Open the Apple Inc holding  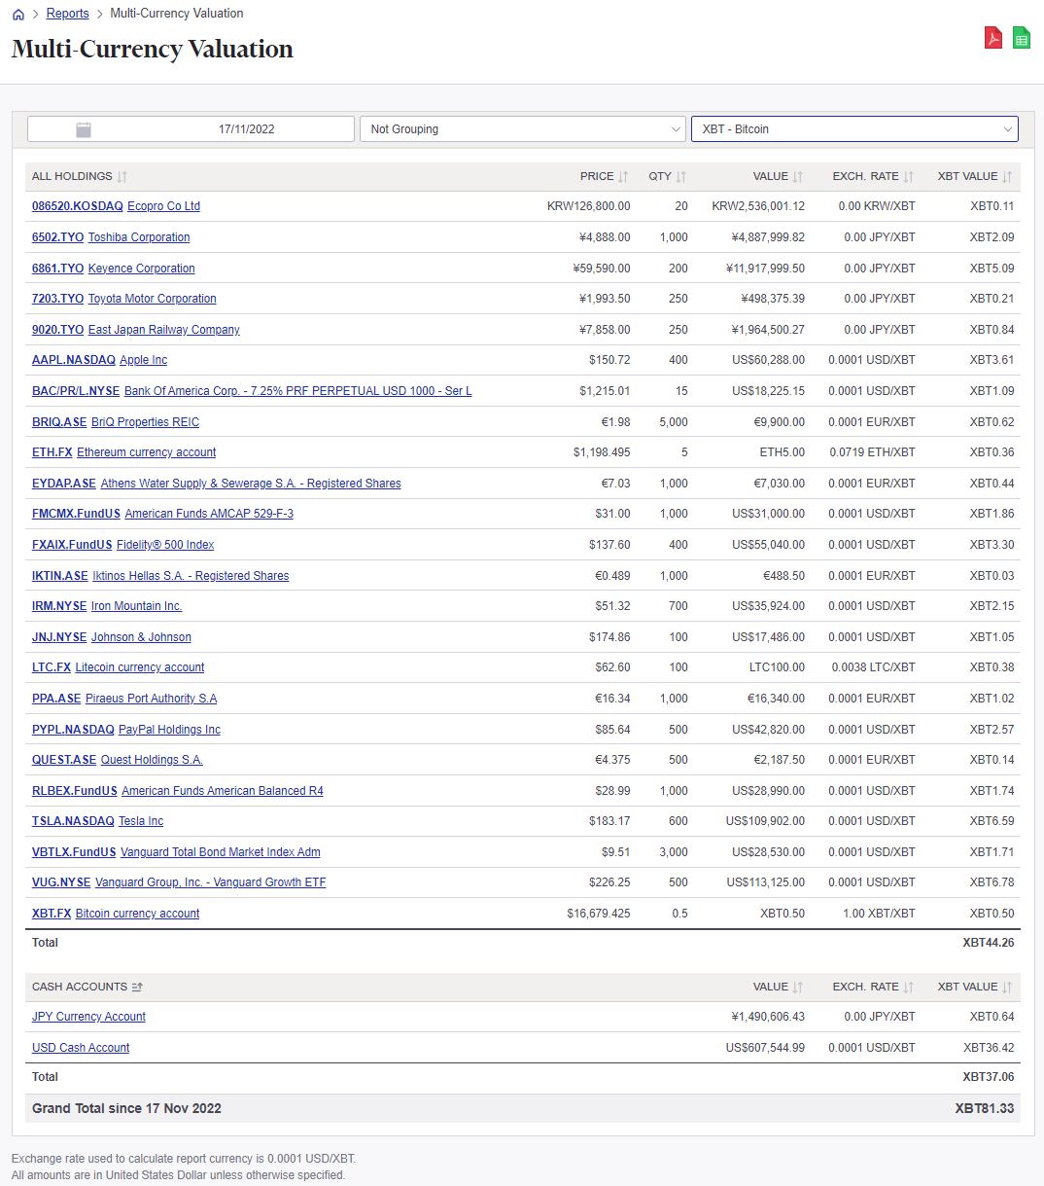click(x=143, y=360)
